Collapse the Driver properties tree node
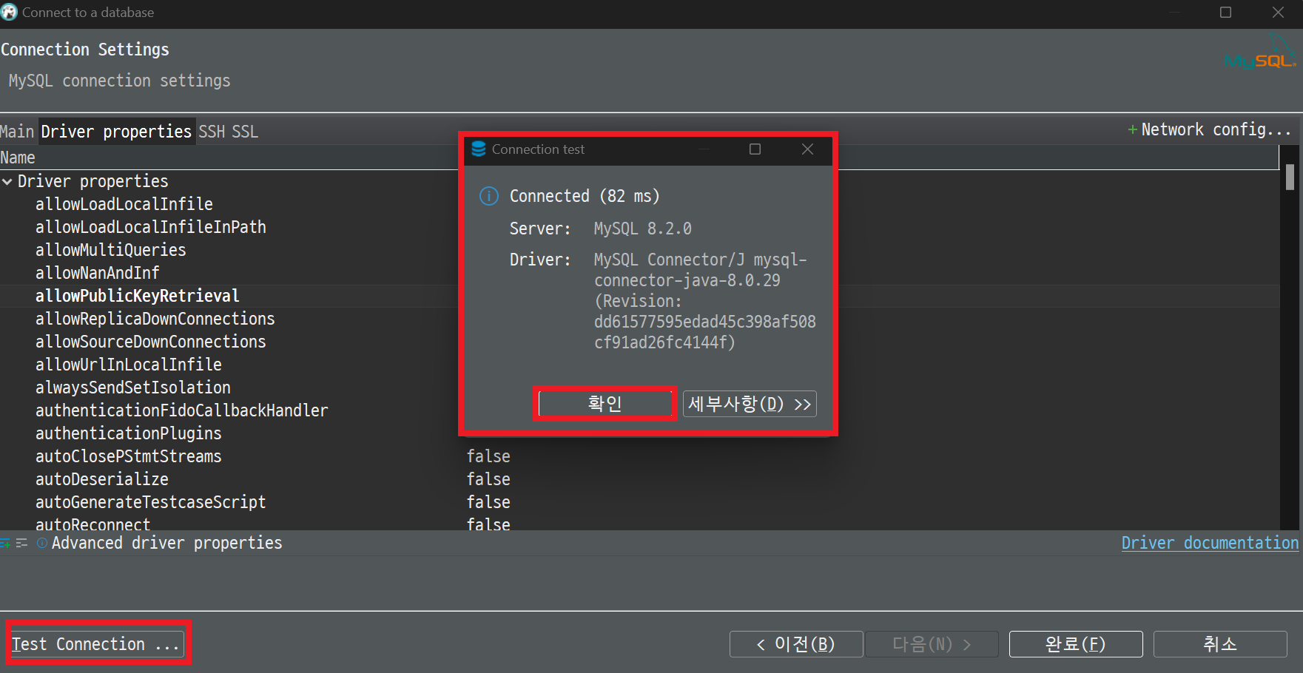Viewport: 1303px width, 673px height. [7, 181]
